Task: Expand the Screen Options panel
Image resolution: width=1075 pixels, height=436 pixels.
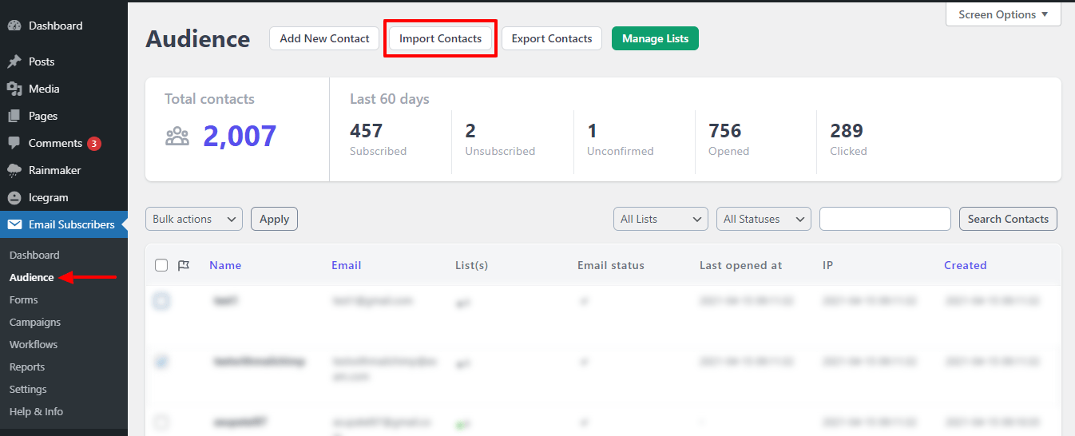Action: coord(1003,14)
